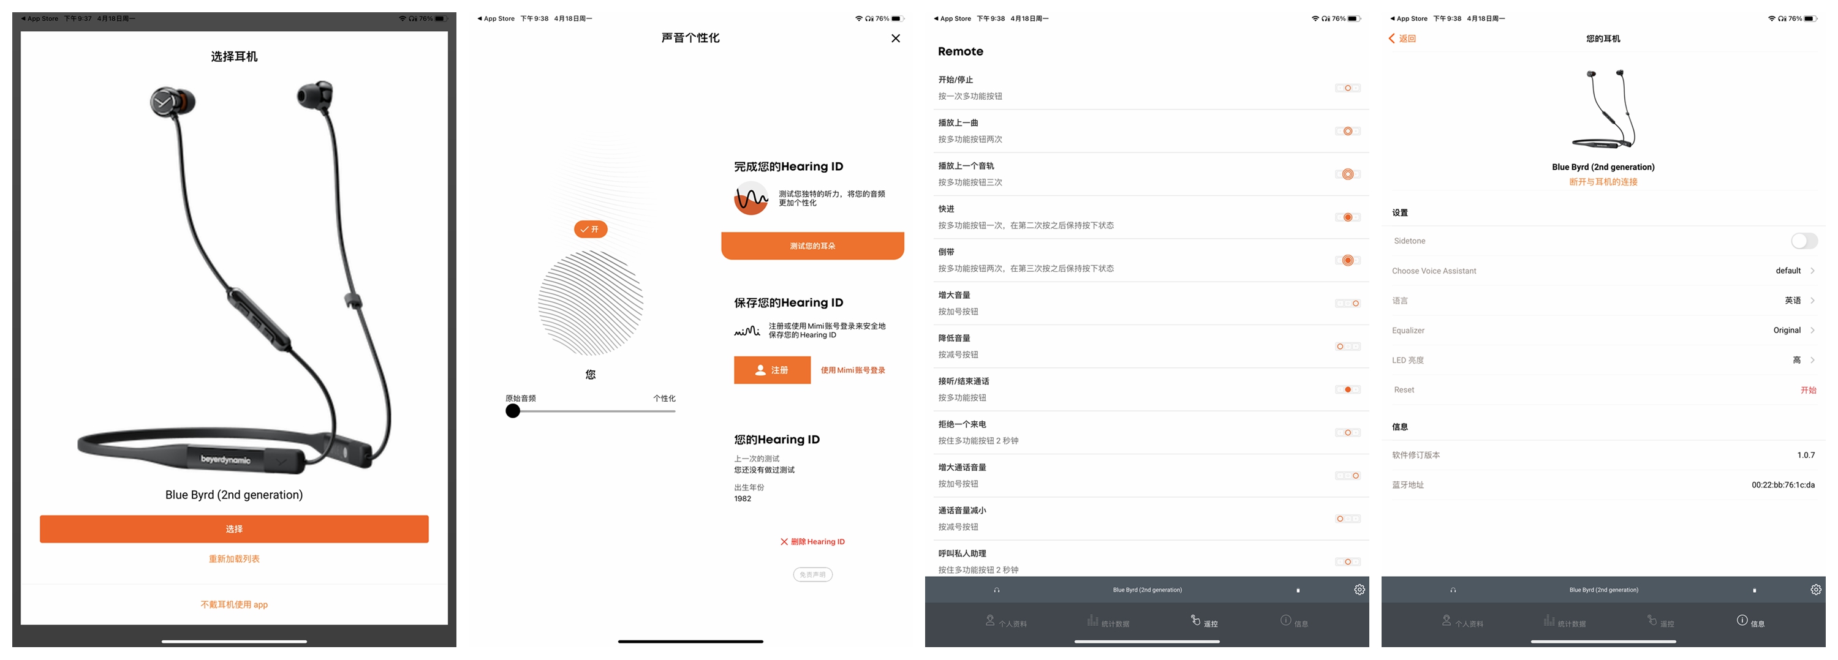Click the Hearing ID waveform icon
This screenshot has width=1838, height=660.
point(750,197)
